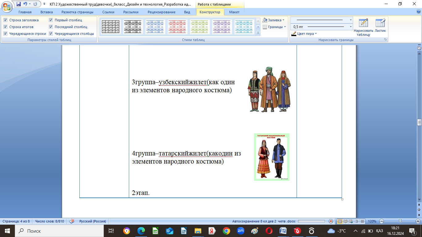Click the zoom slider handle

tap(400, 221)
